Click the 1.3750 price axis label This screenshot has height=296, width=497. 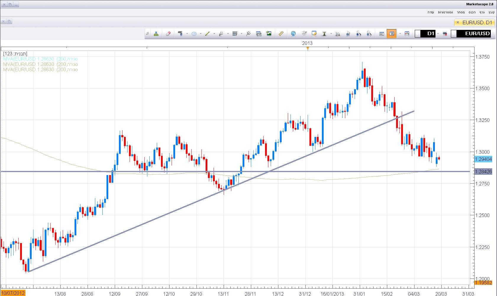[482, 57]
